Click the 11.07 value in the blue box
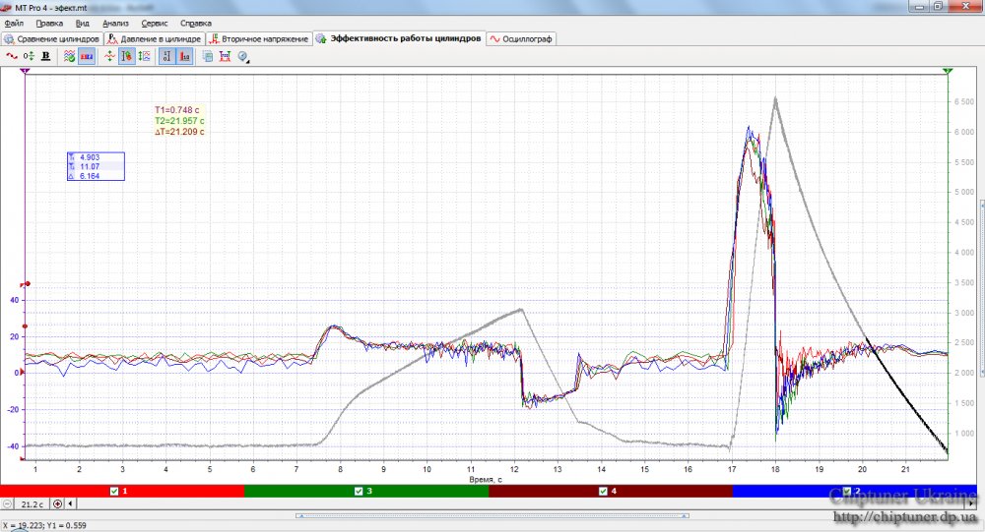The width and height of the screenshot is (985, 532). [x=90, y=167]
